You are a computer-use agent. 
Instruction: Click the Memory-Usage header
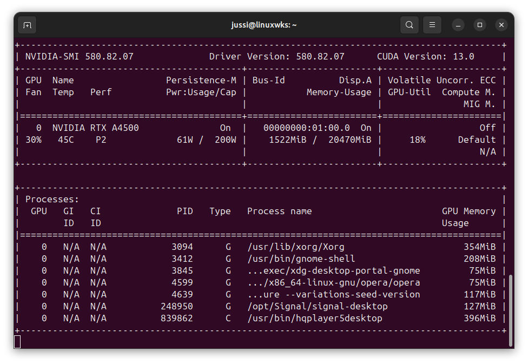339,92
